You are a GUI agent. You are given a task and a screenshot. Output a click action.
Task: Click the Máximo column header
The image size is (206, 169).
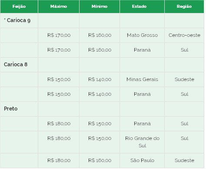coord(59,6)
